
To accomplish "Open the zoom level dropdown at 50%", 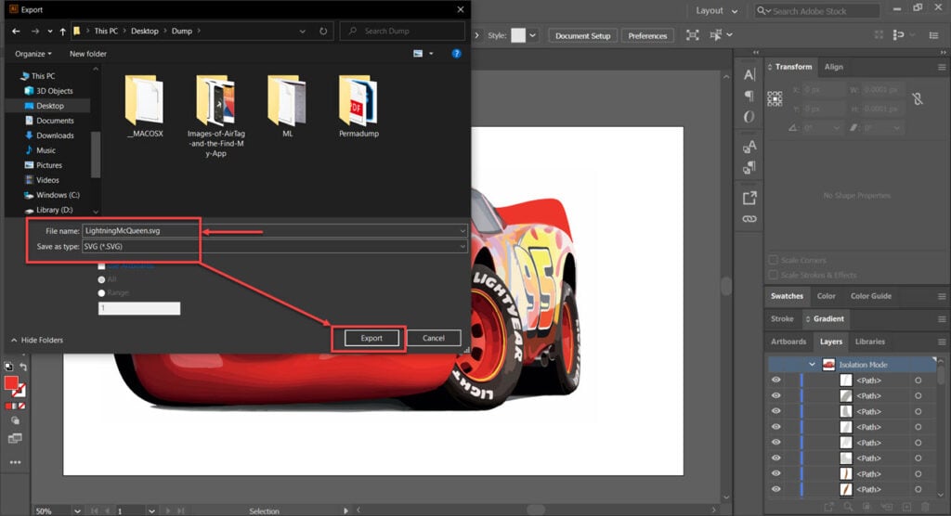I will (x=77, y=511).
